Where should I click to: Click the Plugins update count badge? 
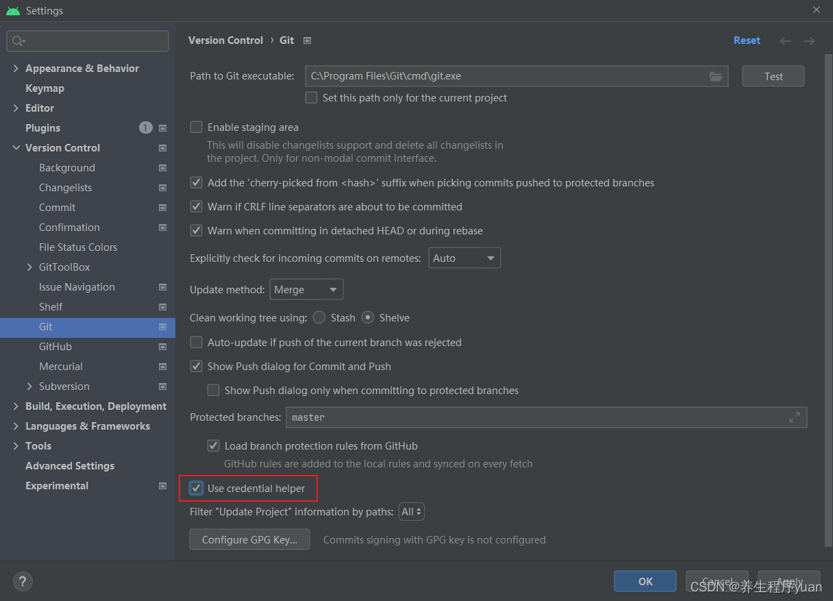(x=146, y=128)
